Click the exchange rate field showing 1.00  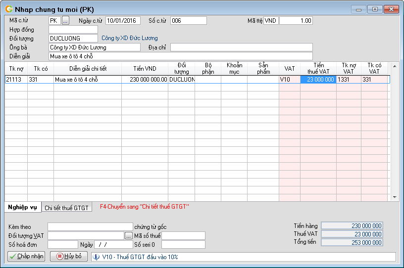point(296,21)
